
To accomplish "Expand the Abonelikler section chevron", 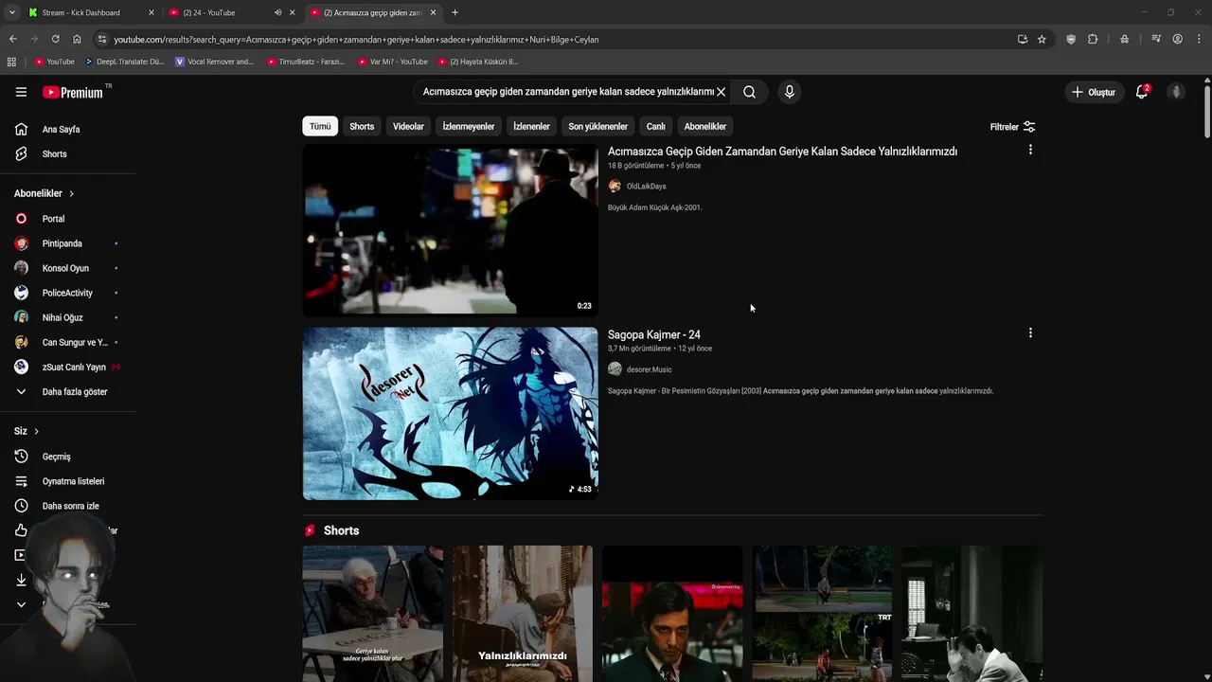I will tap(71, 193).
